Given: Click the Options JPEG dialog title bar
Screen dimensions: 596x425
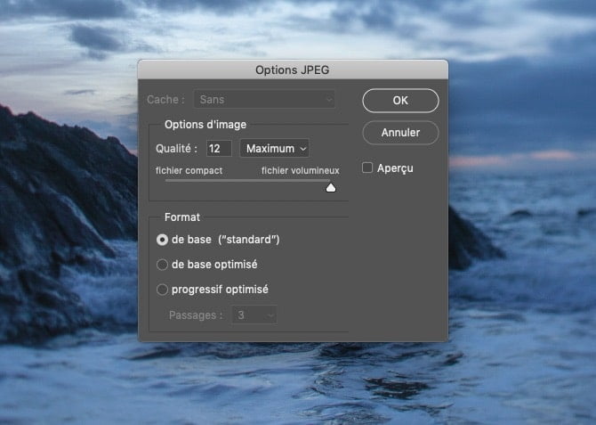Looking at the screenshot, I should pos(293,70).
